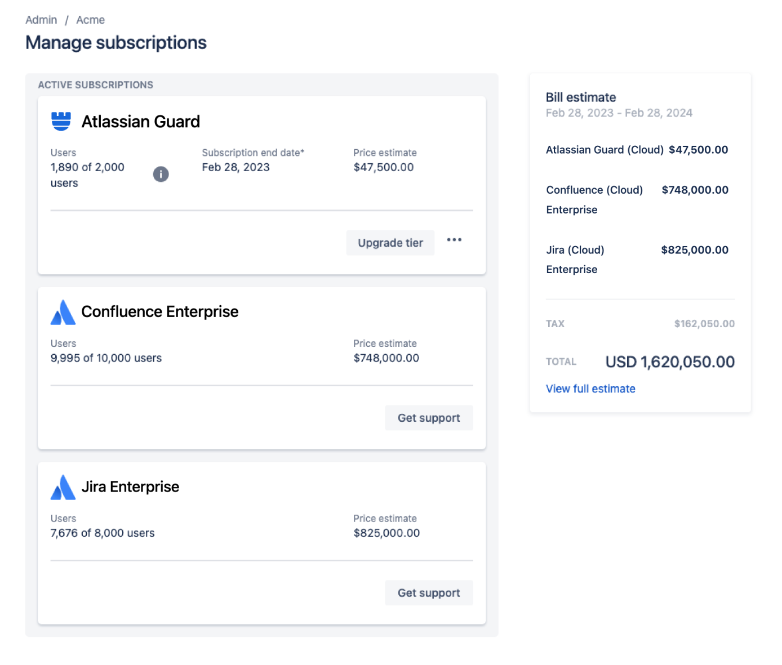
Task: Click Get support for Confluence Enterprise
Action: 429,418
